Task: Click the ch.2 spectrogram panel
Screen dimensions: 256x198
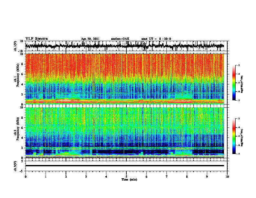Action: (x=124, y=133)
